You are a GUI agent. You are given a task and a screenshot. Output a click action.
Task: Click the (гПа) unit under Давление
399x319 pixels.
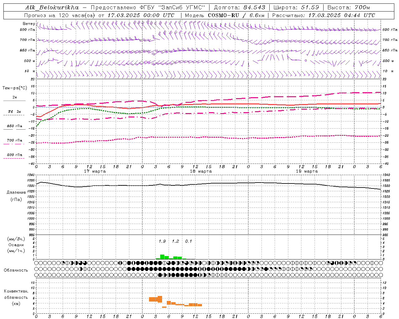click(16, 199)
